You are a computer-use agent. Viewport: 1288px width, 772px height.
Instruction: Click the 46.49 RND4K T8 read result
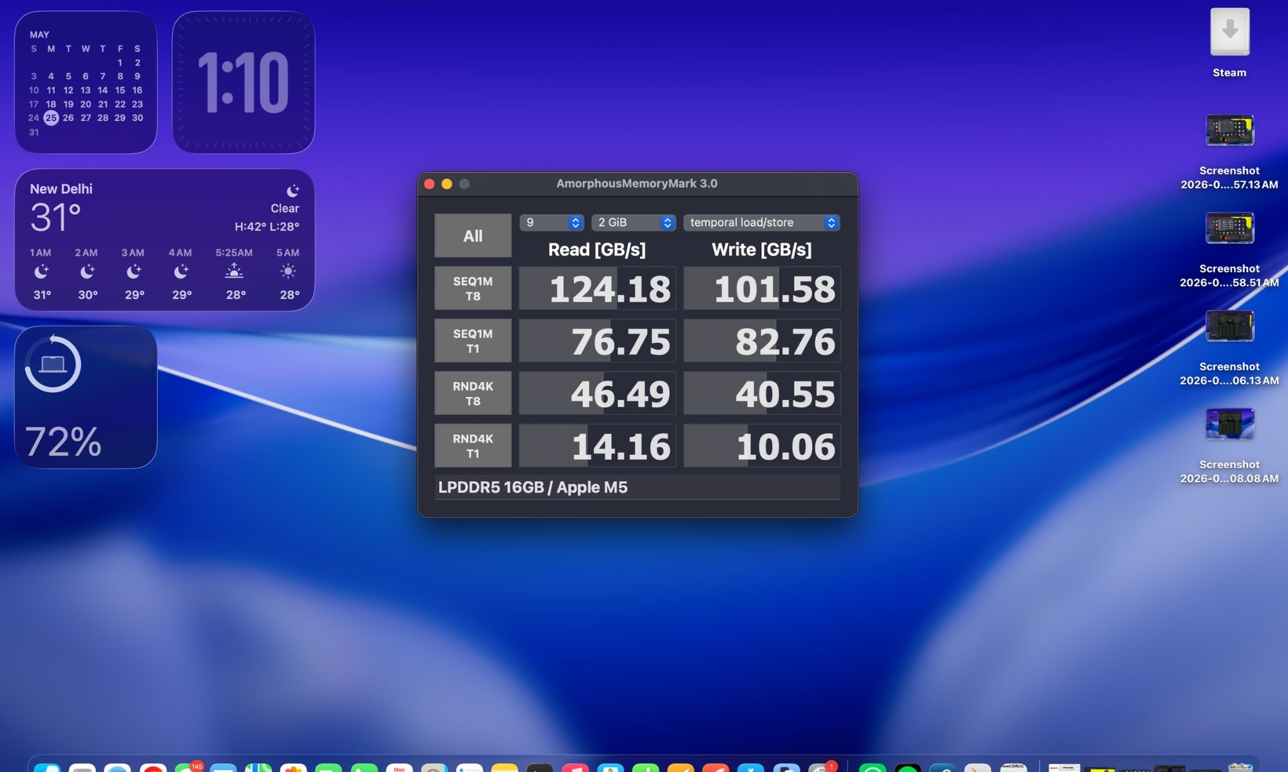(597, 393)
